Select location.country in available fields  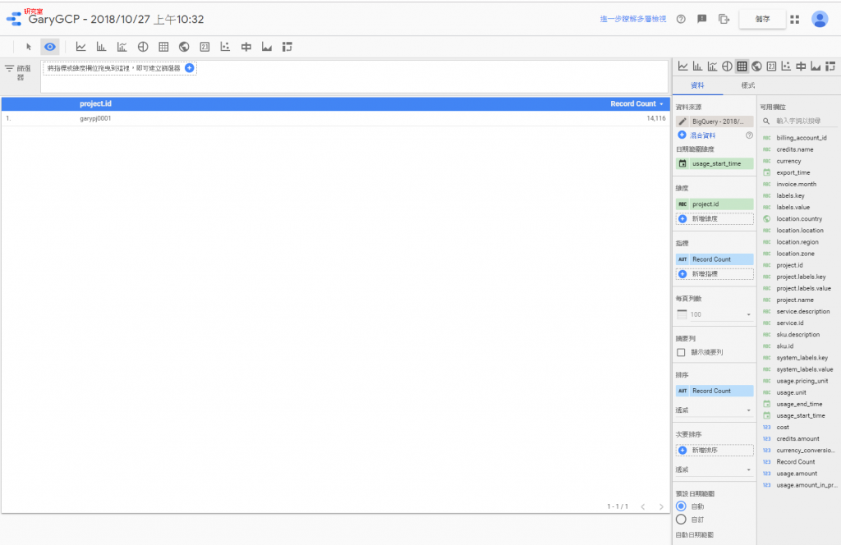coord(799,219)
